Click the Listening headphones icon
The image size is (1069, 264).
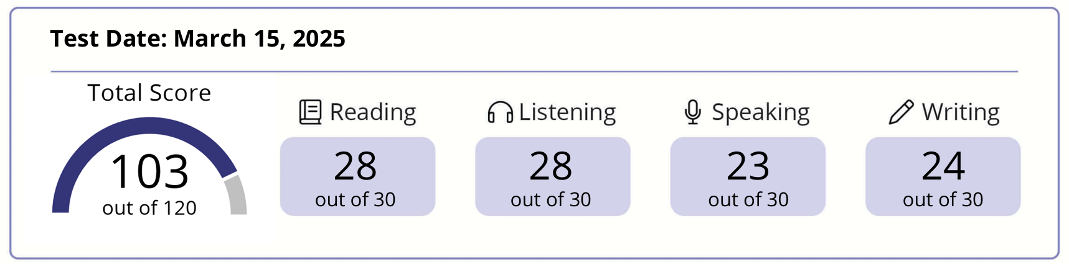coord(500,112)
